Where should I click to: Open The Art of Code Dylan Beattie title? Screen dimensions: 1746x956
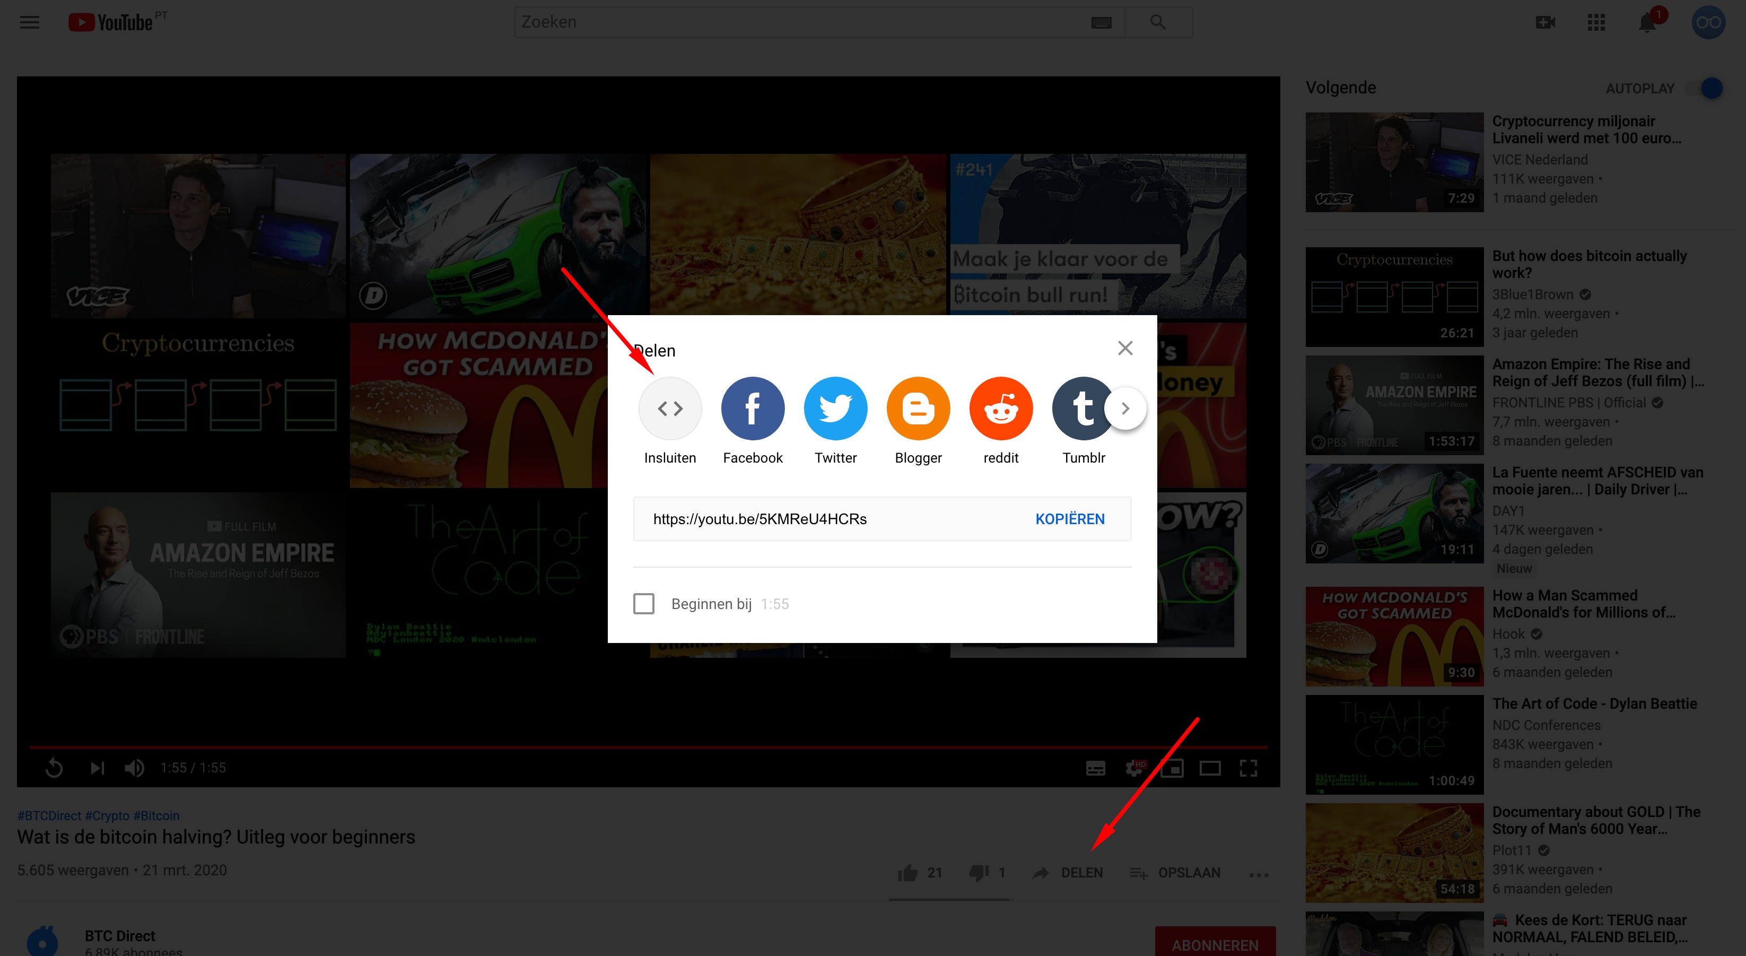click(x=1594, y=704)
